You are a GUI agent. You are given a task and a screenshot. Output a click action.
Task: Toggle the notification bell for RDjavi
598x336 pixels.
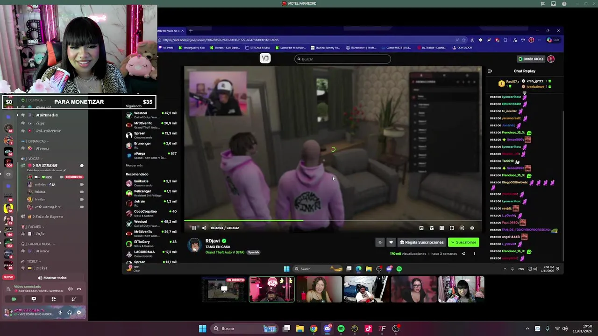tap(380, 242)
